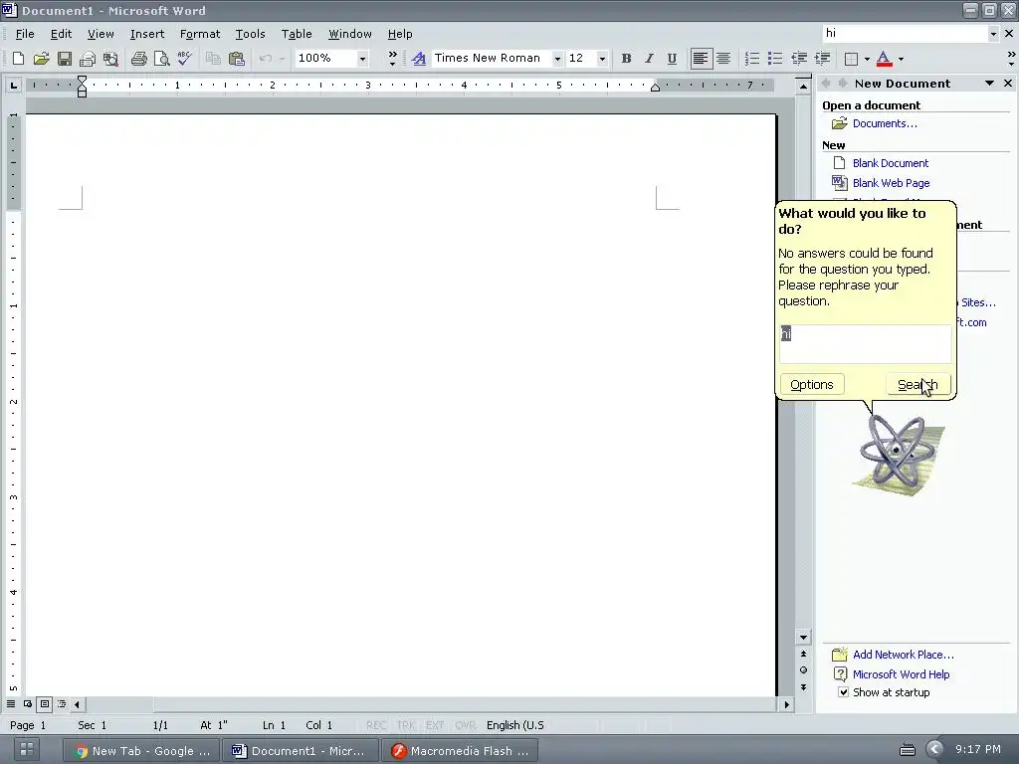The width and height of the screenshot is (1019, 764).
Task: Enable Align Left paragraph alignment
Action: [x=701, y=59]
